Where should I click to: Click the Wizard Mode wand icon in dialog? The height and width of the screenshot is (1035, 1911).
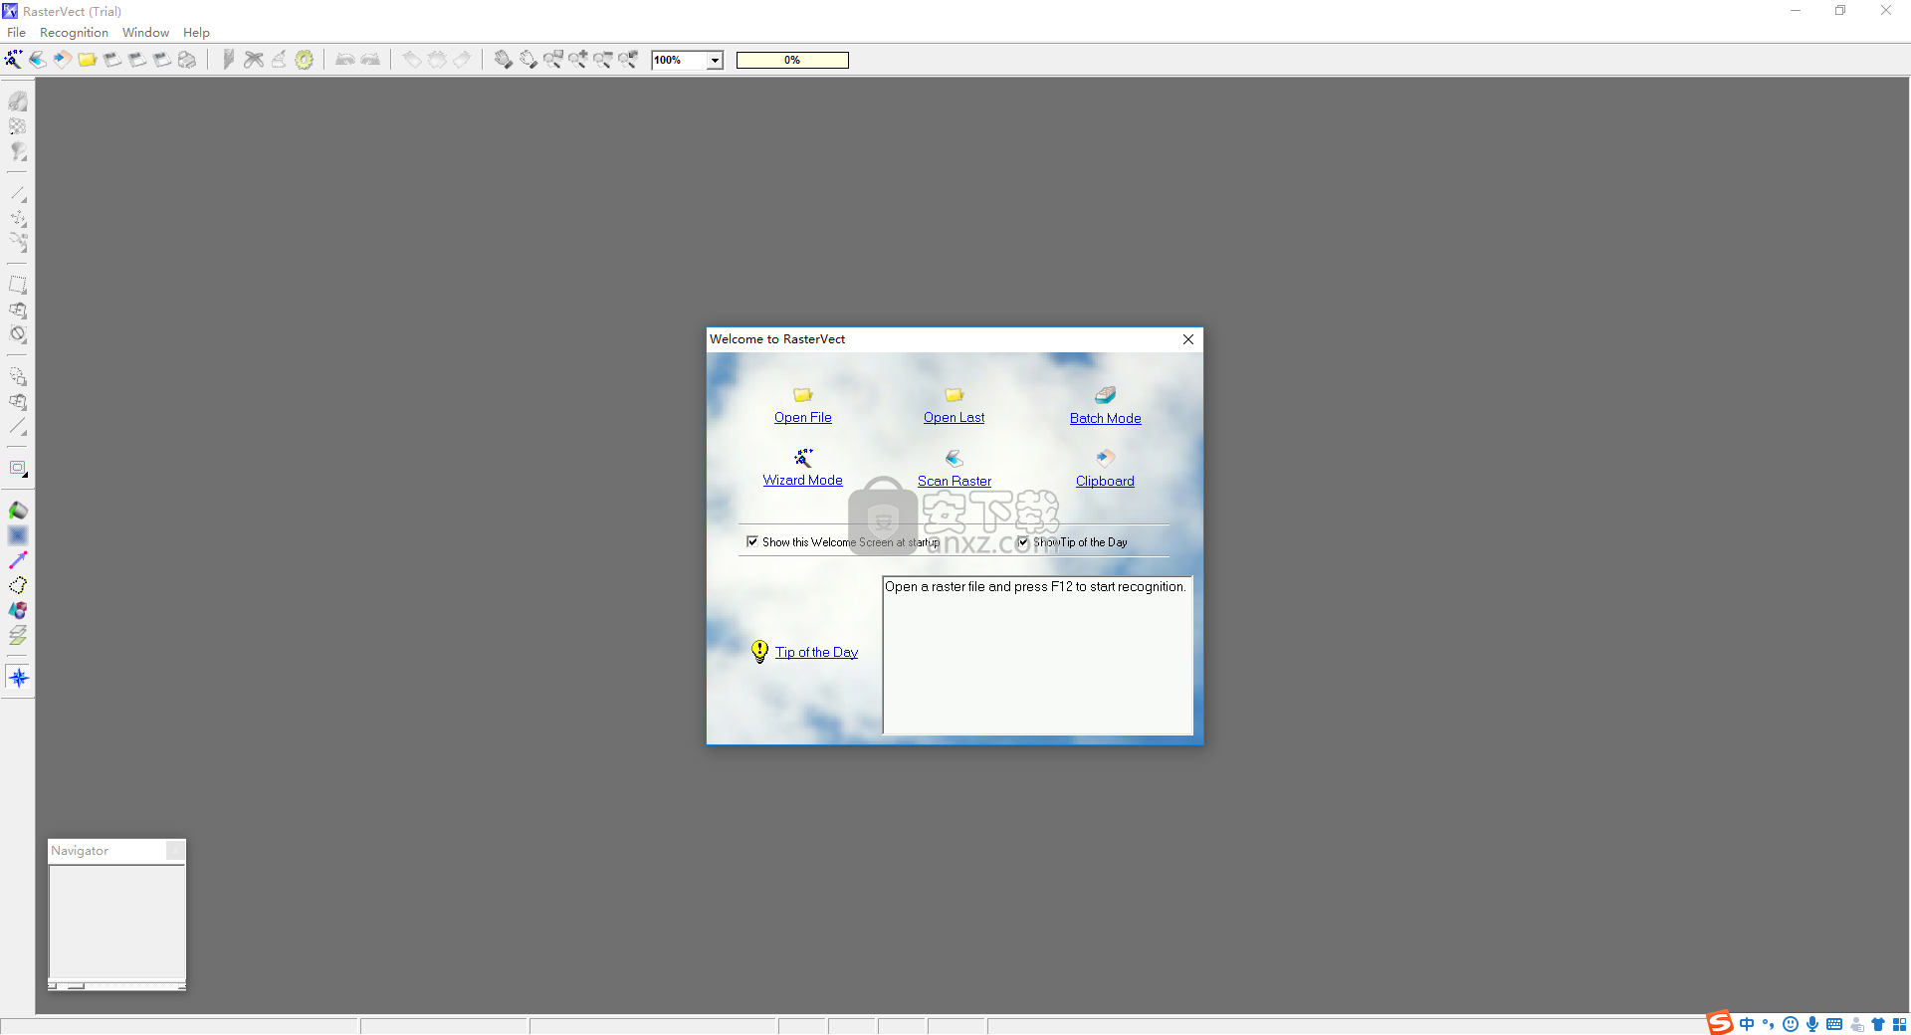pos(803,458)
